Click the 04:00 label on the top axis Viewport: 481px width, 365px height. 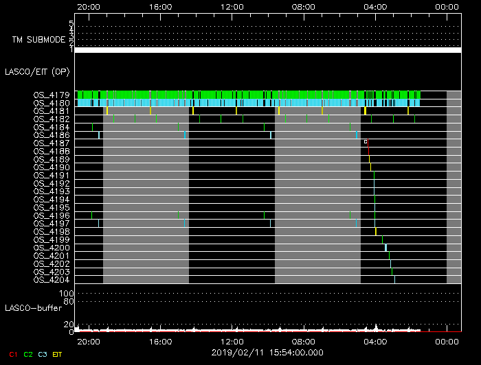coord(375,6)
